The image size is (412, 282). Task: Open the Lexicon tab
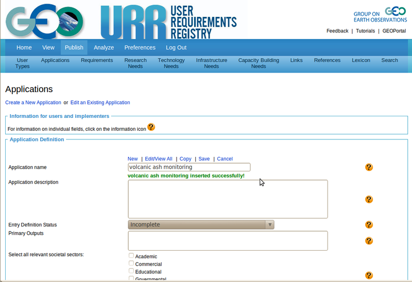tap(361, 60)
